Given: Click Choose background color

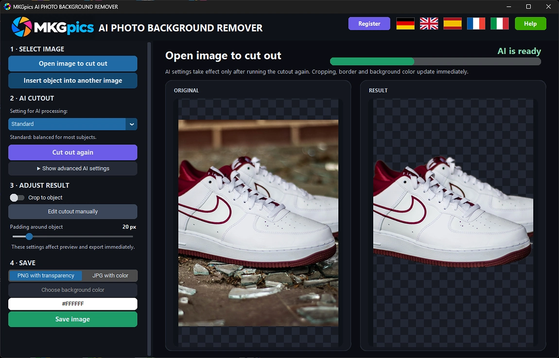Looking at the screenshot, I should pos(73,290).
